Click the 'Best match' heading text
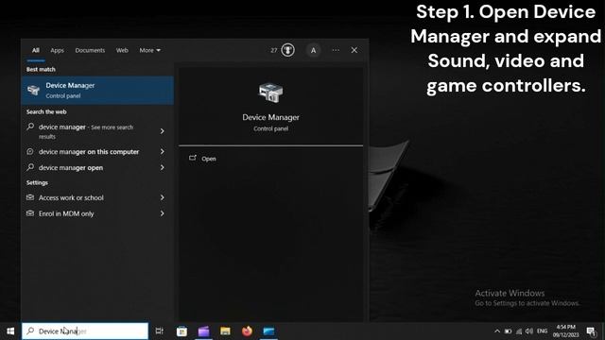This screenshot has width=605, height=340. pyautogui.click(x=41, y=69)
